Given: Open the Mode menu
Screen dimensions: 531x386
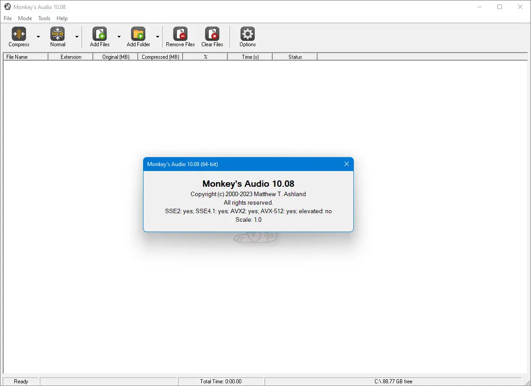Looking at the screenshot, I should (x=25, y=18).
